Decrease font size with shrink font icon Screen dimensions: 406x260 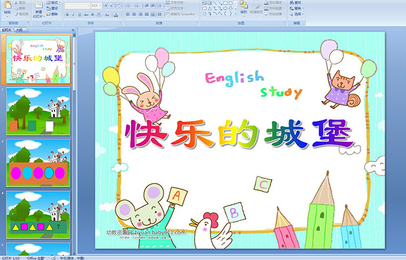111,6
